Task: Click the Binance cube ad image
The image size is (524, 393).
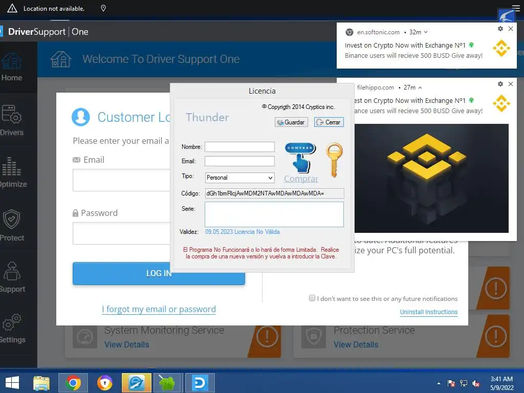Action: pyautogui.click(x=431, y=179)
